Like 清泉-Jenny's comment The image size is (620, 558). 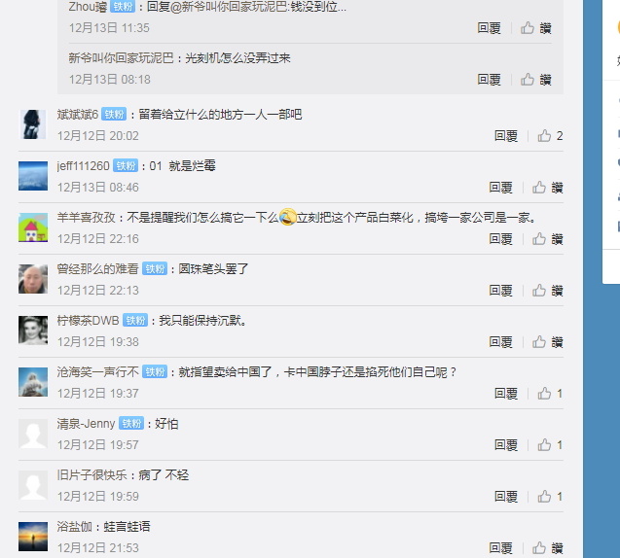tap(550, 445)
